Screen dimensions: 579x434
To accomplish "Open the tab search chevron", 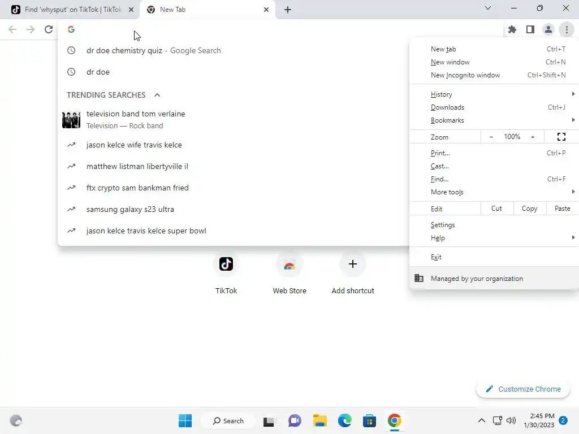I will point(488,8).
